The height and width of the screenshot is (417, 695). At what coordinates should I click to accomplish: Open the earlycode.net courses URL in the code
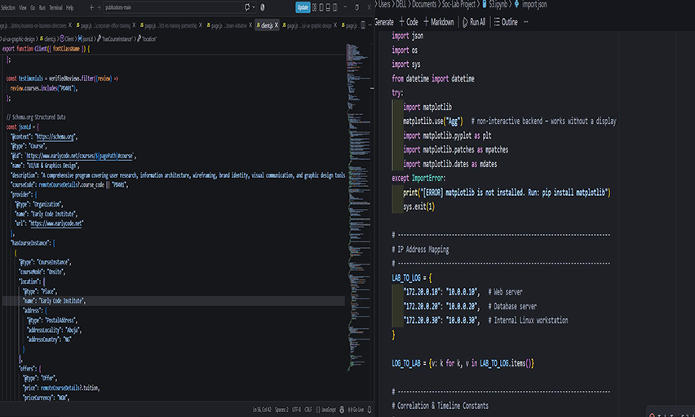(80, 156)
